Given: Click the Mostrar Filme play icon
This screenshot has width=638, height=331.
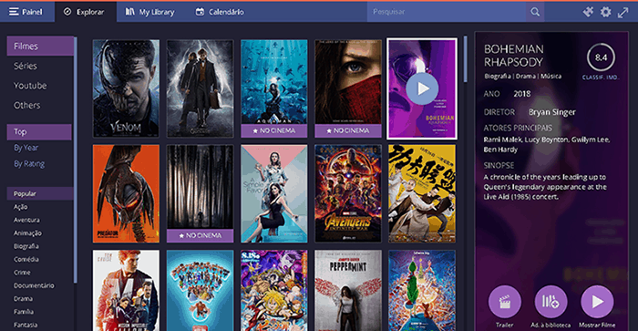Looking at the screenshot, I should coord(597,302).
